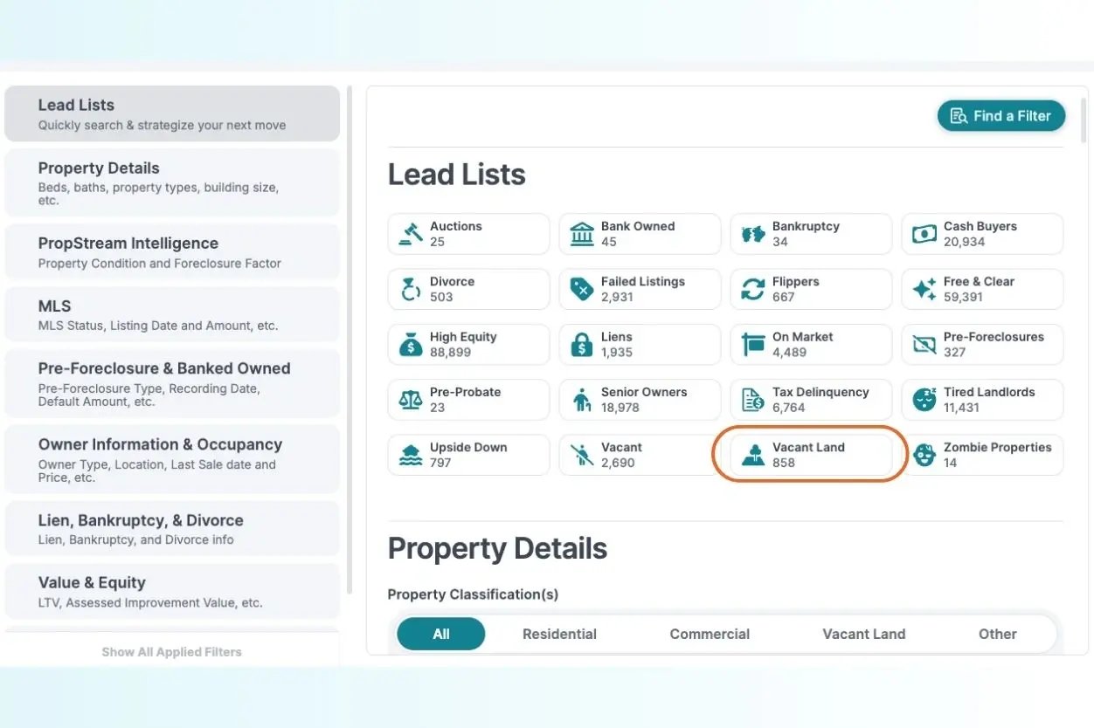
Task: Select the circled Vacant Land lead card
Action: coord(809,454)
